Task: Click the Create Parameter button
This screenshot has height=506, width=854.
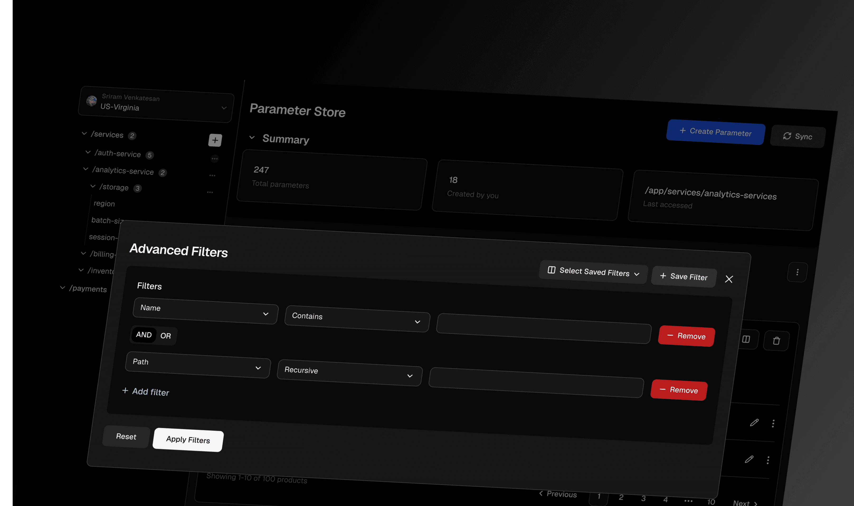Action: pyautogui.click(x=715, y=132)
